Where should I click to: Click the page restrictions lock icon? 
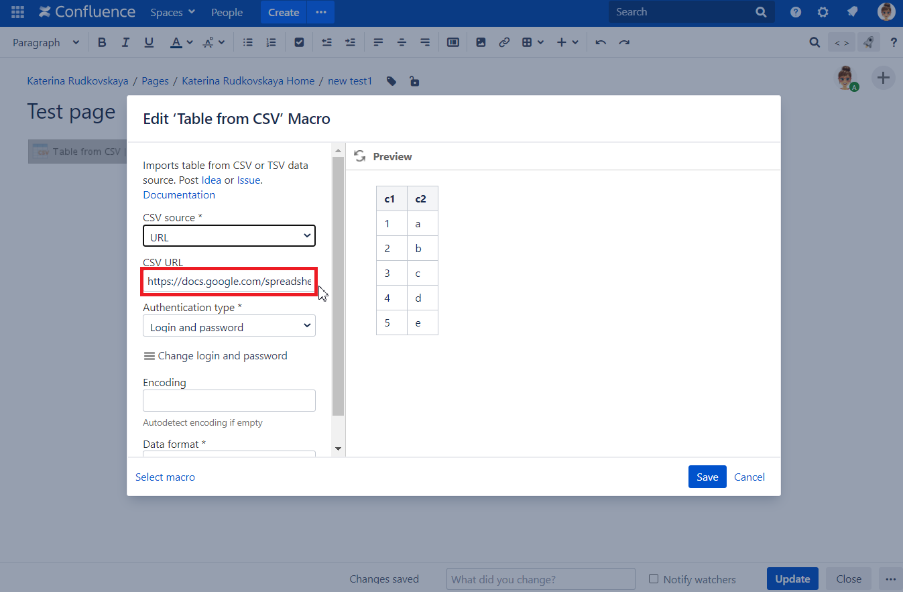click(414, 81)
